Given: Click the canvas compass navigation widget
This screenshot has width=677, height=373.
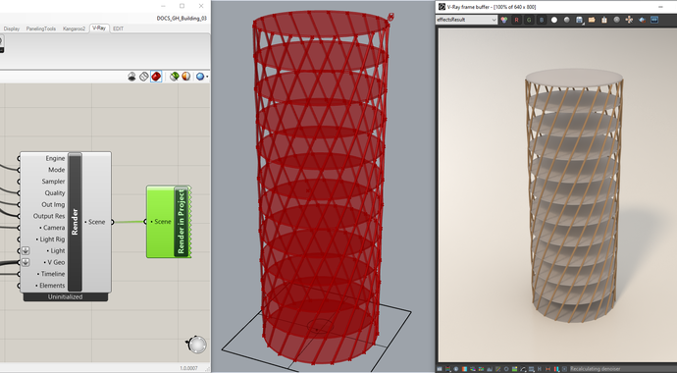Looking at the screenshot, I should [x=197, y=345].
